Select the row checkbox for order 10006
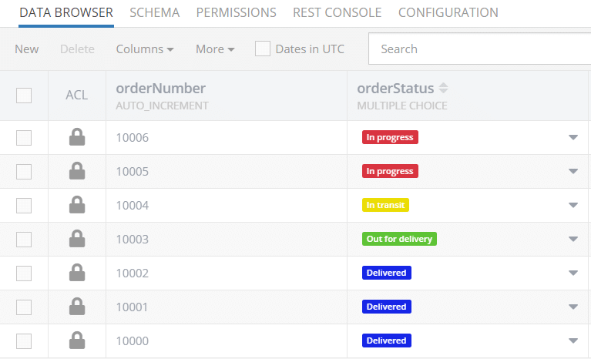Screen dimensions: 591x359 (x=24, y=137)
